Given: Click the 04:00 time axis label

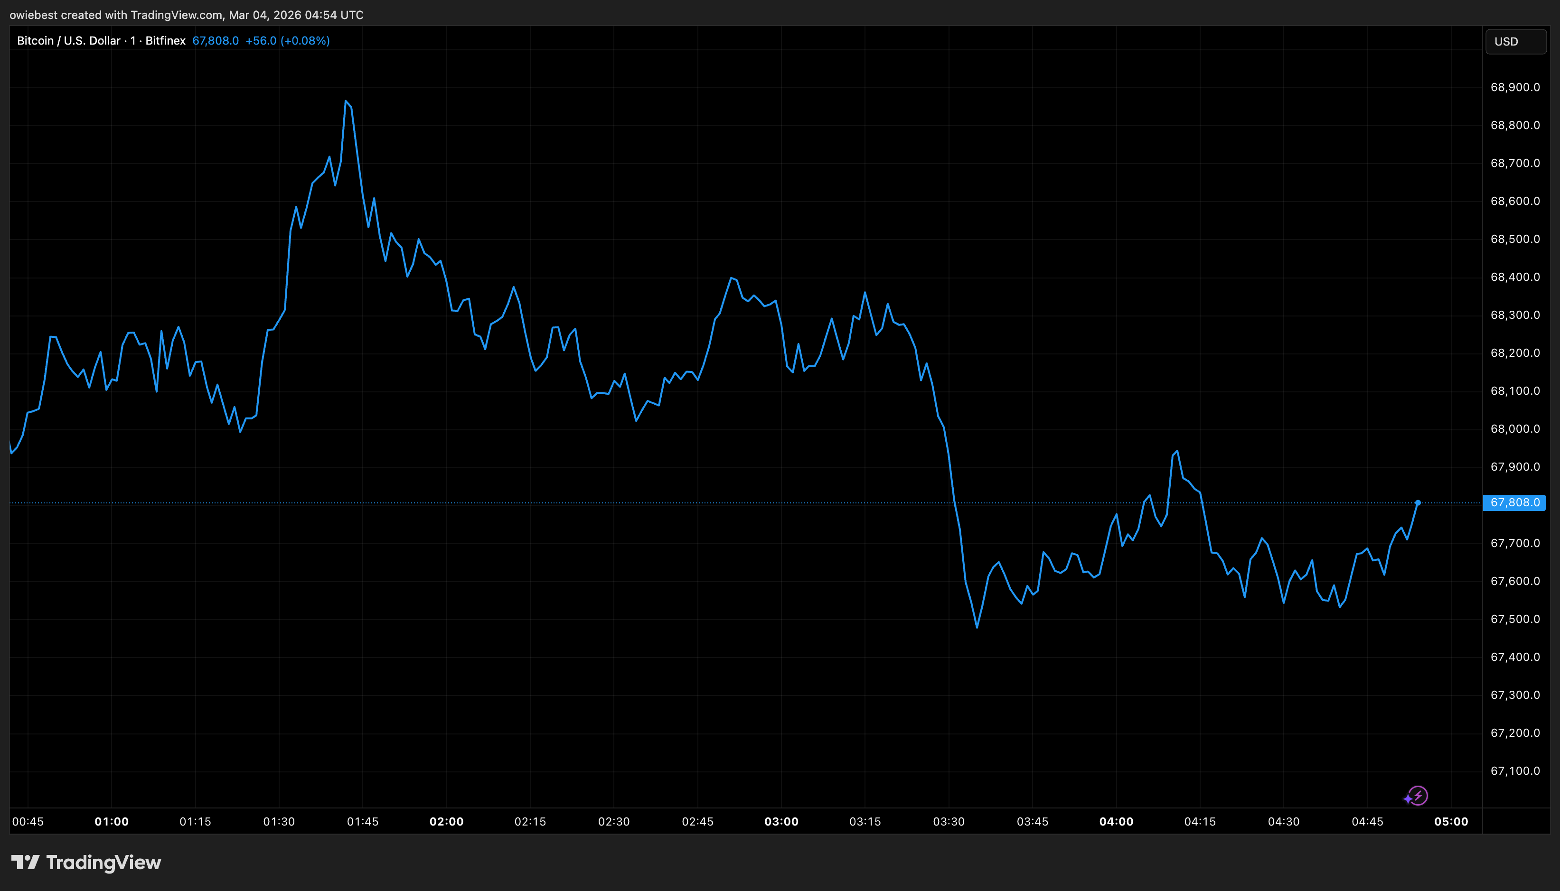Looking at the screenshot, I should 1116,821.
